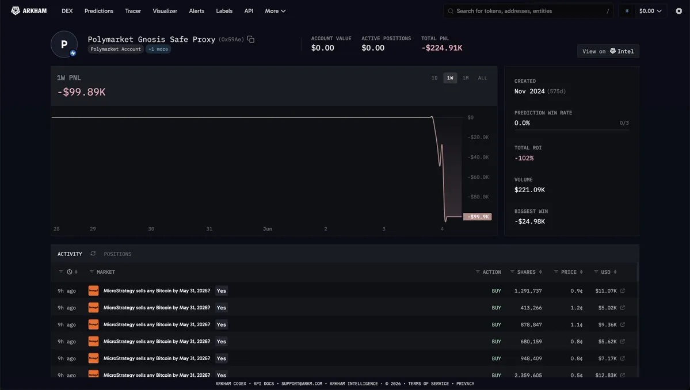This screenshot has width=690, height=390.
Task: Click the market title in the $5.02K row
Action: point(157,307)
